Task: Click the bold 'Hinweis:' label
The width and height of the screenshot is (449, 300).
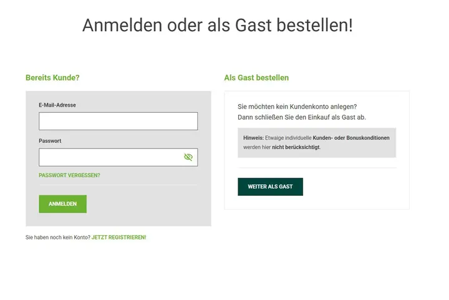Action: click(x=253, y=138)
